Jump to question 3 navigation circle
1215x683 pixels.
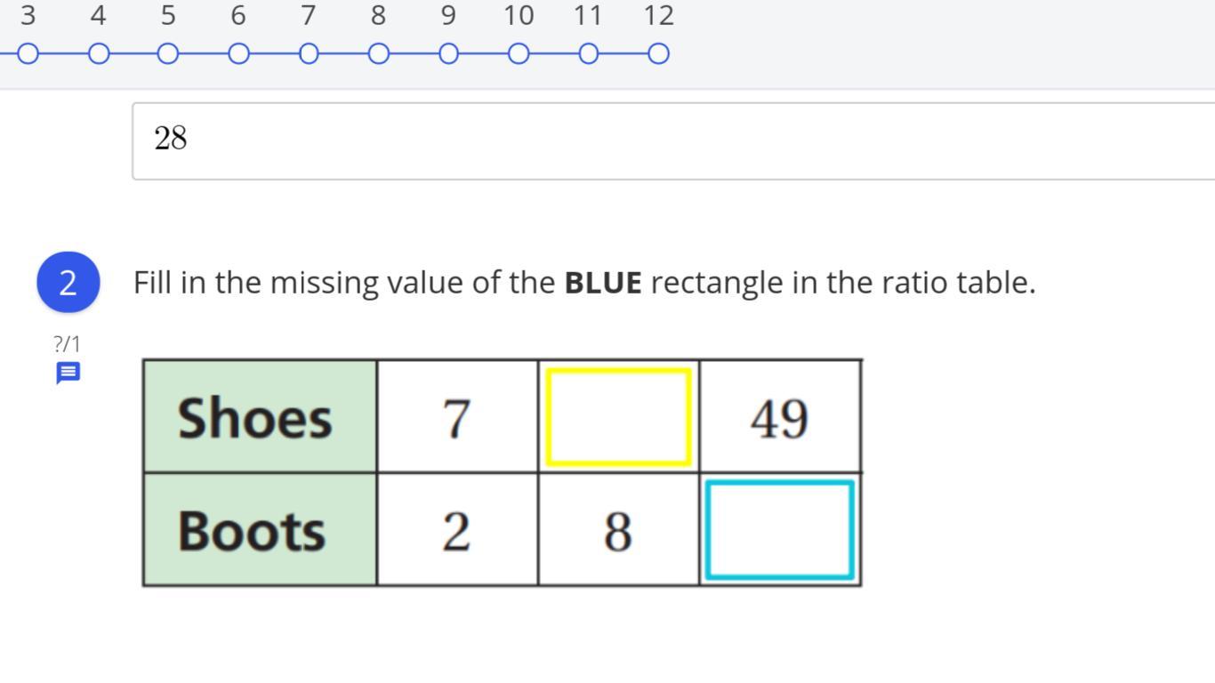click(x=28, y=54)
